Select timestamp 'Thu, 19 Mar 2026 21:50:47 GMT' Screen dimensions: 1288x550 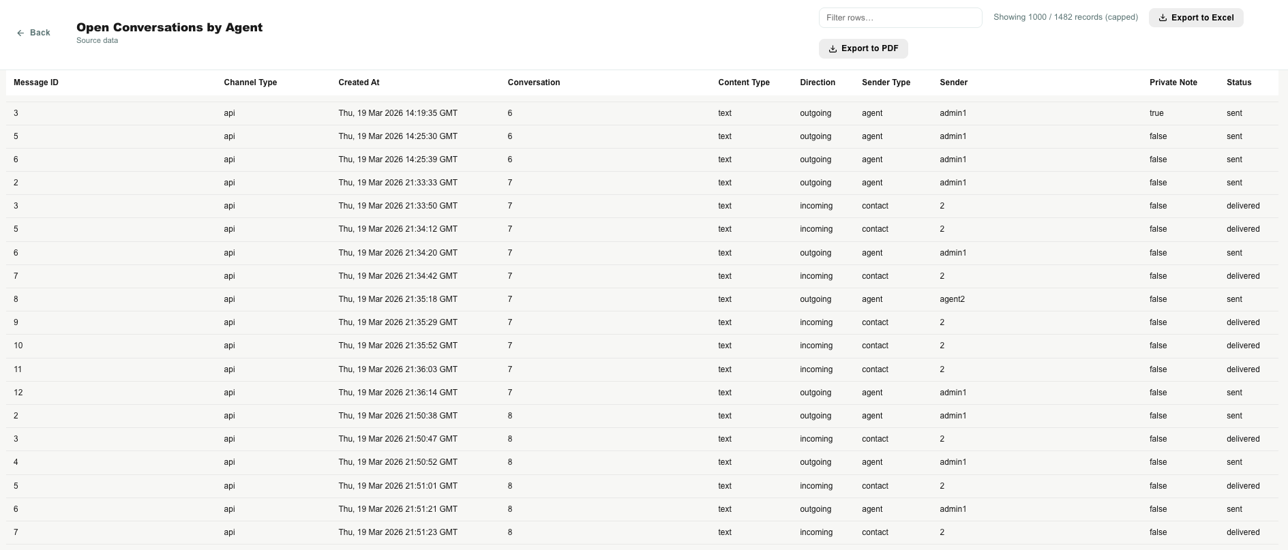398,439
